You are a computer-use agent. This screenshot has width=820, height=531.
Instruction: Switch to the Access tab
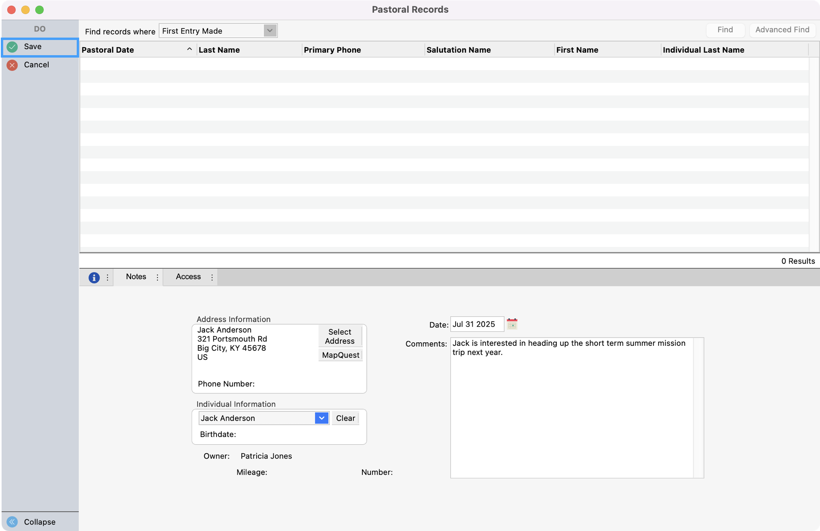click(x=188, y=276)
